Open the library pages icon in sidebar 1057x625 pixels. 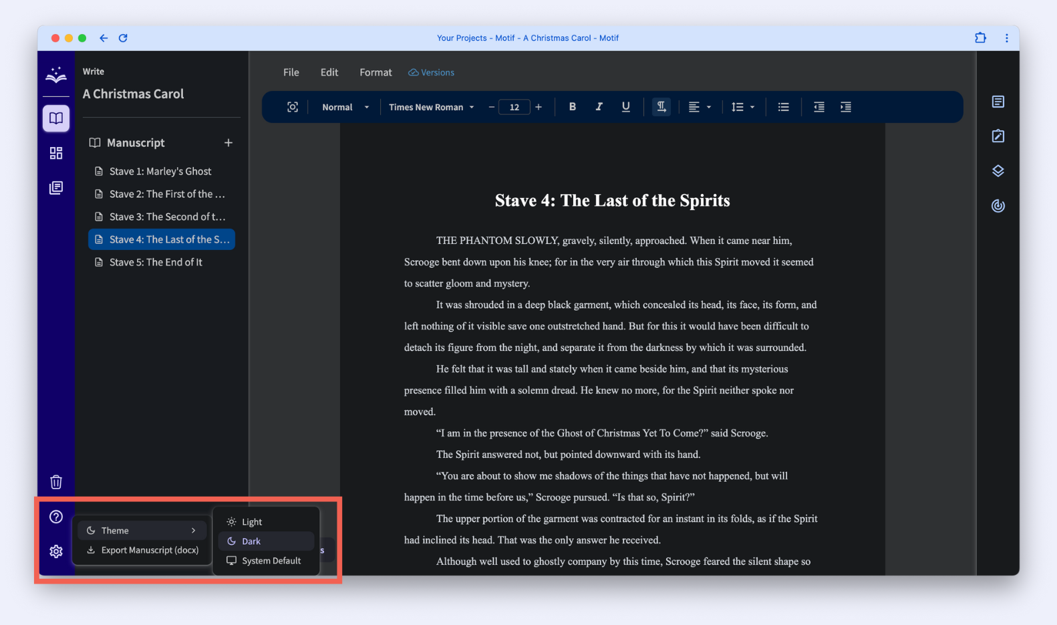click(x=56, y=188)
